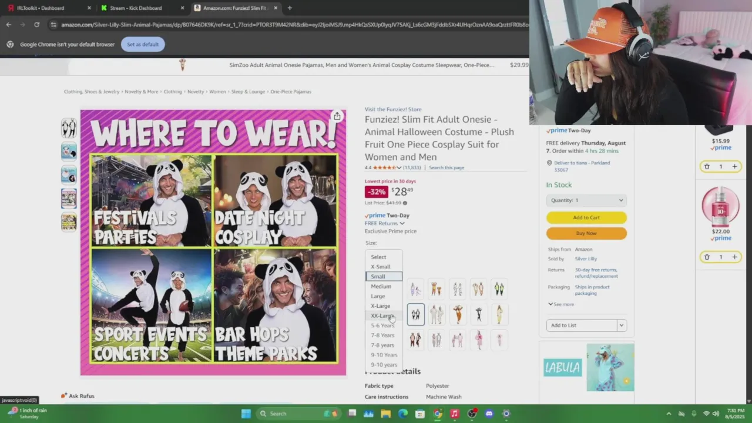Add one more of the $22.00 serum
The image size is (752, 423).
[734, 257]
